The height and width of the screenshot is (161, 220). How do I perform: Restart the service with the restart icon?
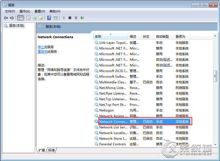click(82, 18)
